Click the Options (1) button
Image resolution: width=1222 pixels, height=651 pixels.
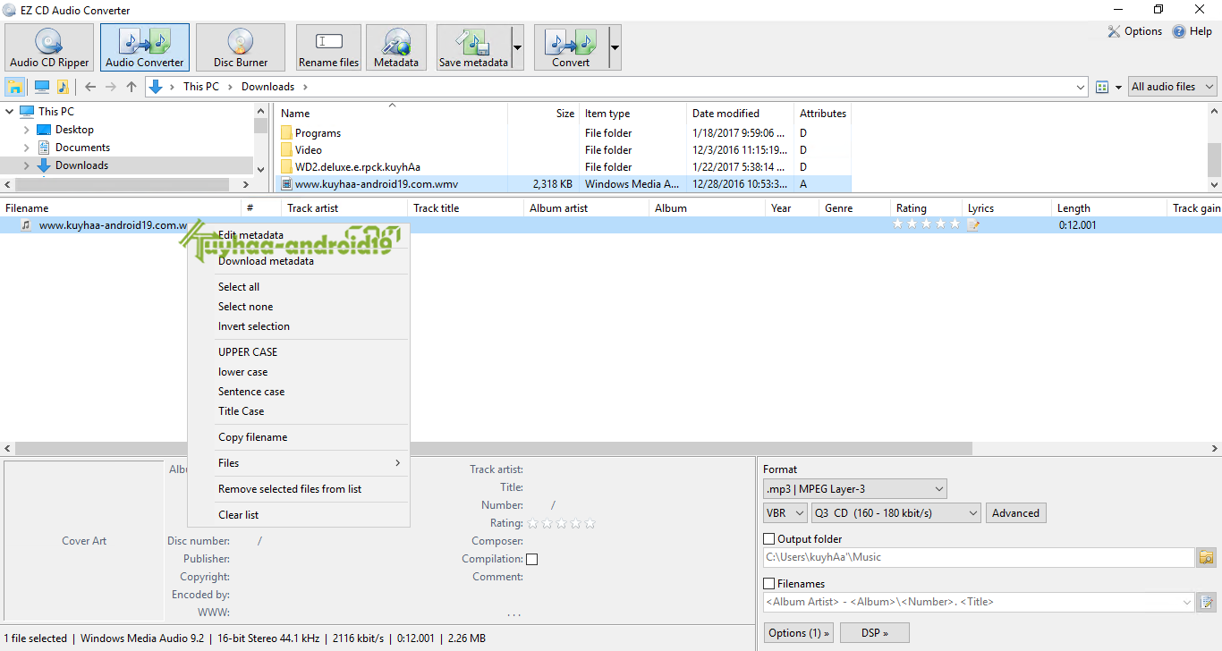coord(799,633)
